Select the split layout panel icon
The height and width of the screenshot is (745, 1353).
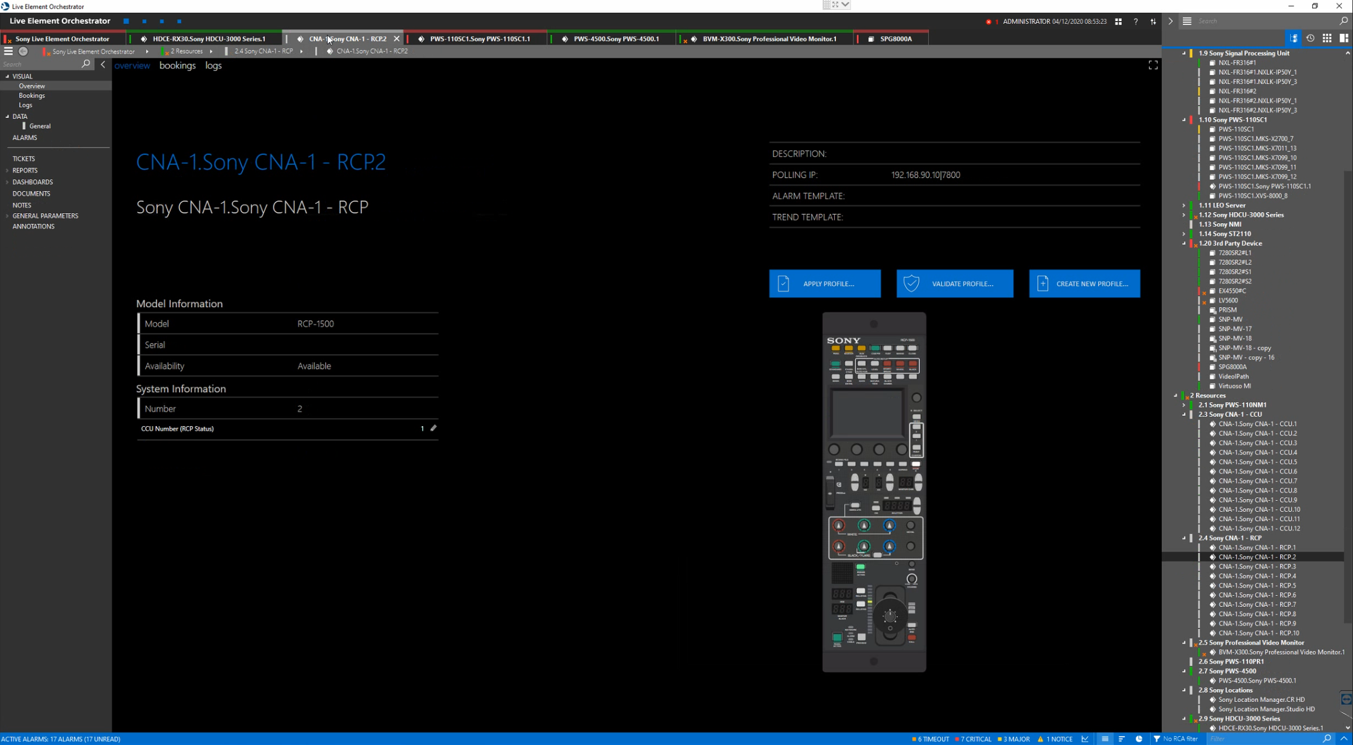click(x=1344, y=38)
